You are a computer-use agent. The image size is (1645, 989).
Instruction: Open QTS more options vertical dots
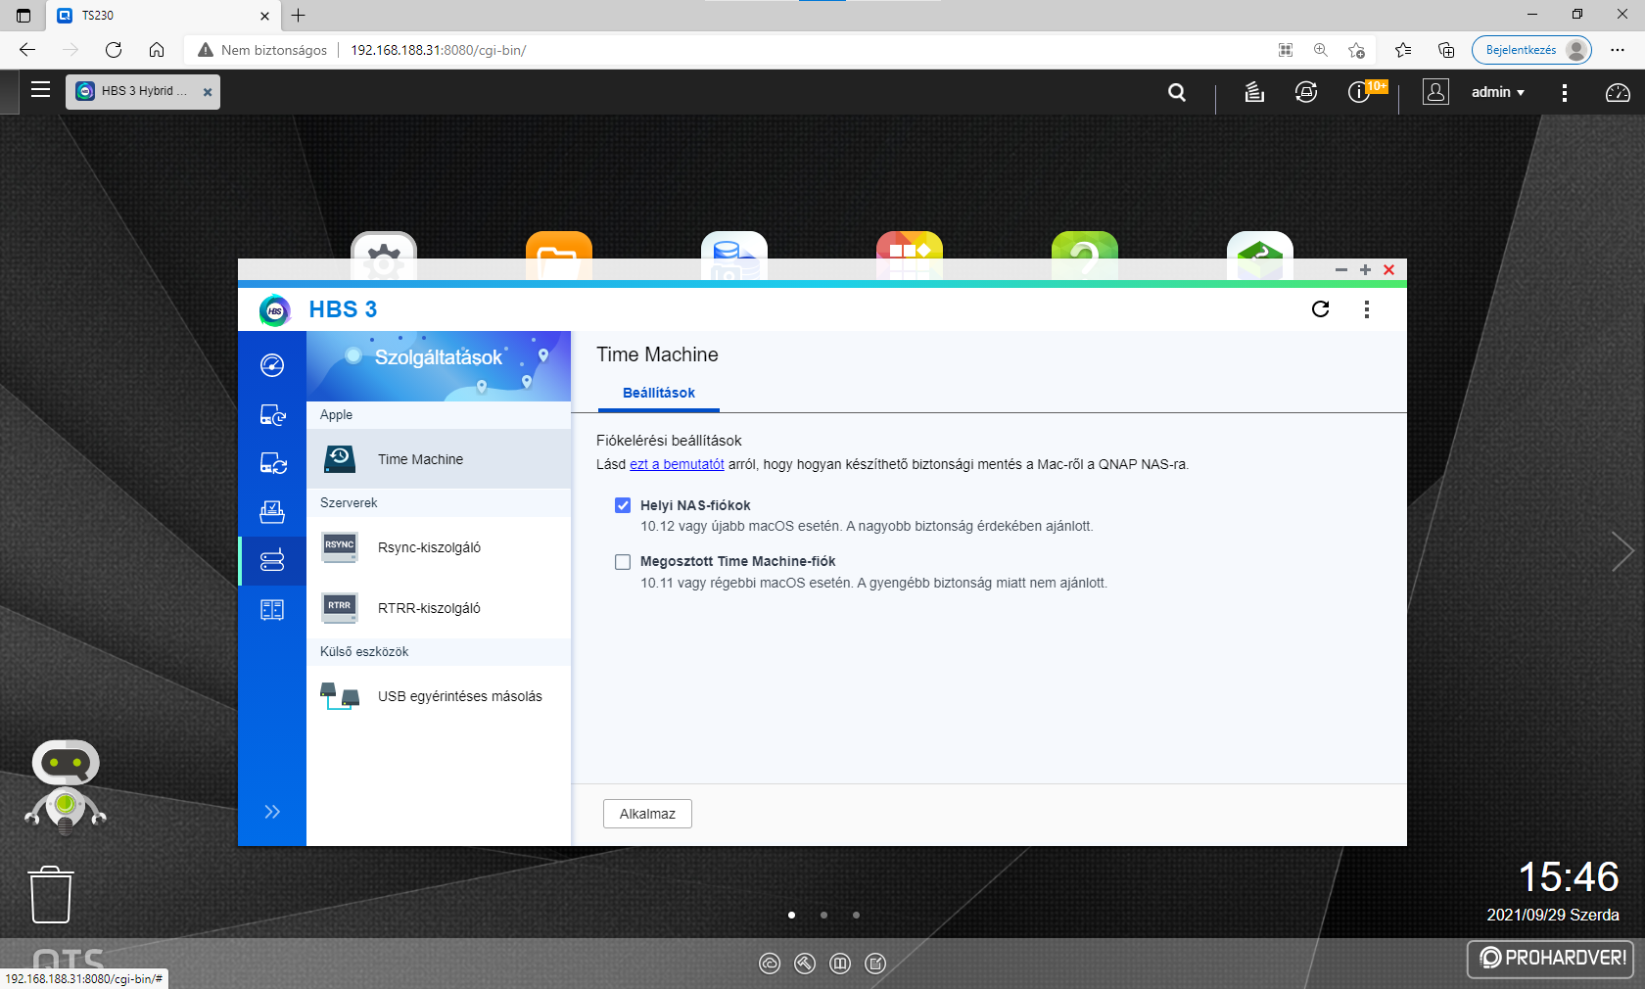click(x=1565, y=92)
